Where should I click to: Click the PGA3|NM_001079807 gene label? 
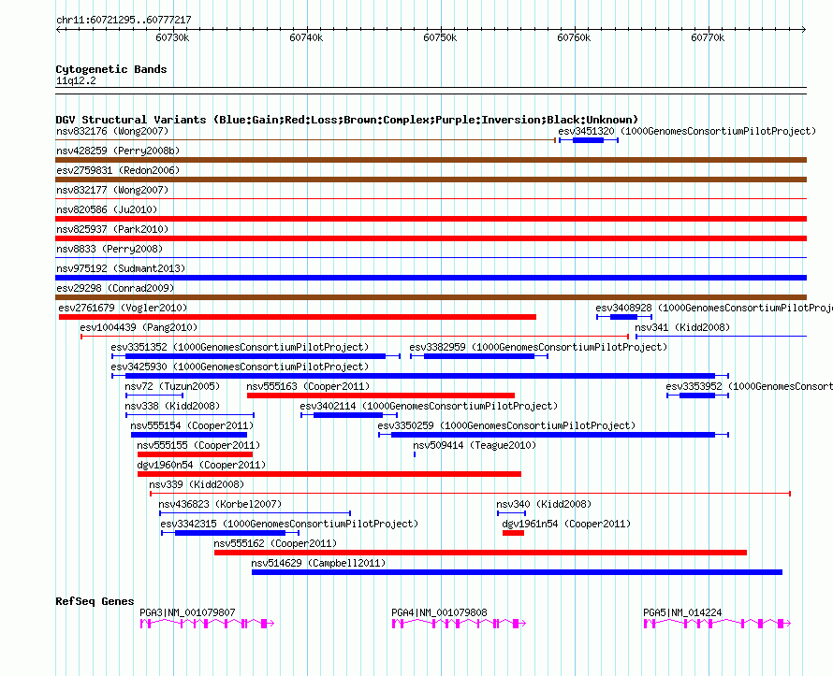187,612
